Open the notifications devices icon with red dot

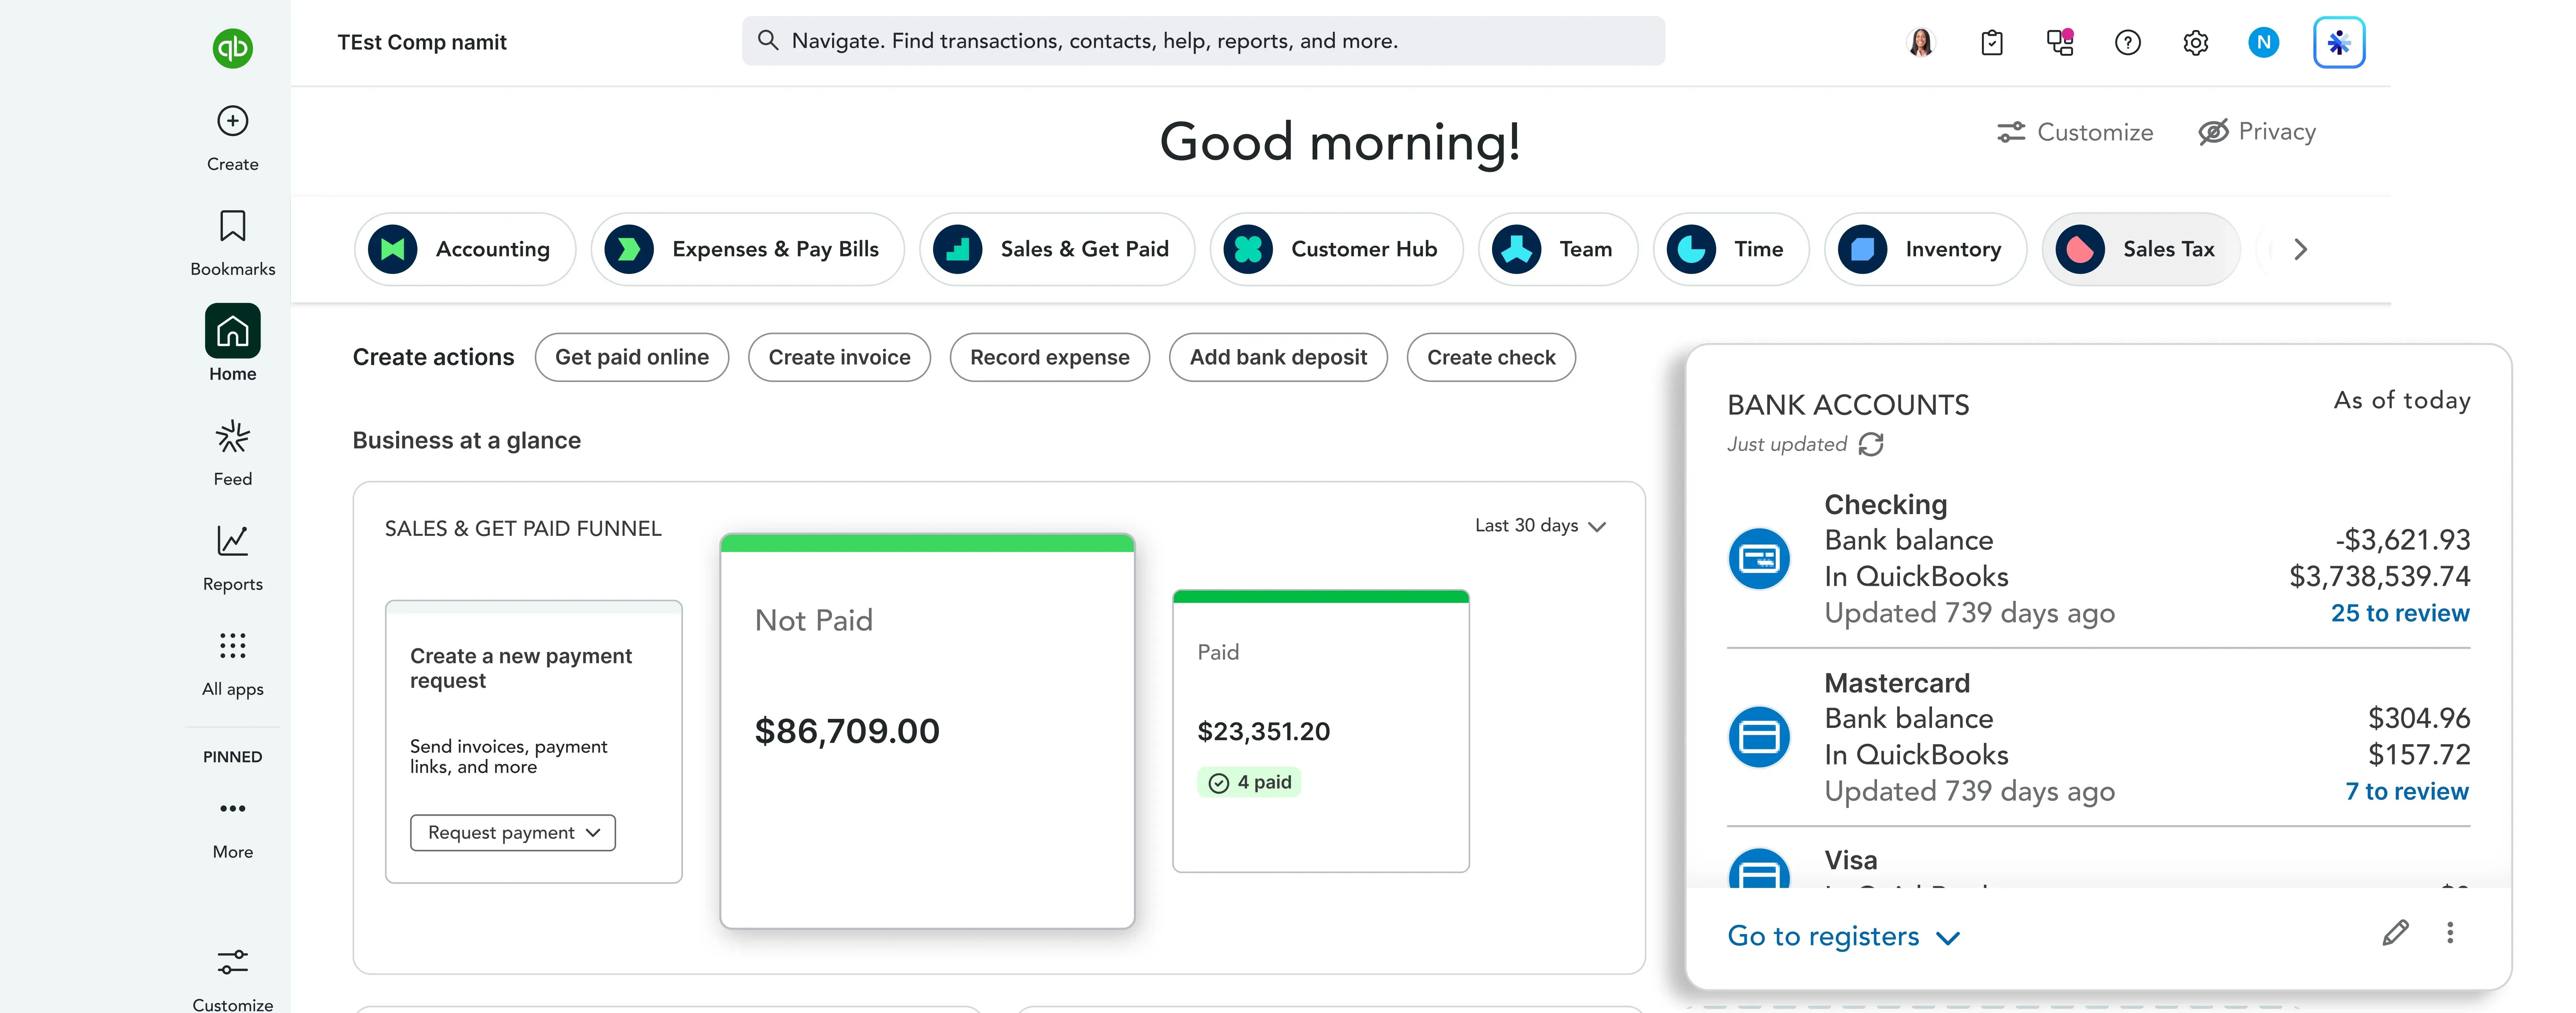click(2060, 42)
